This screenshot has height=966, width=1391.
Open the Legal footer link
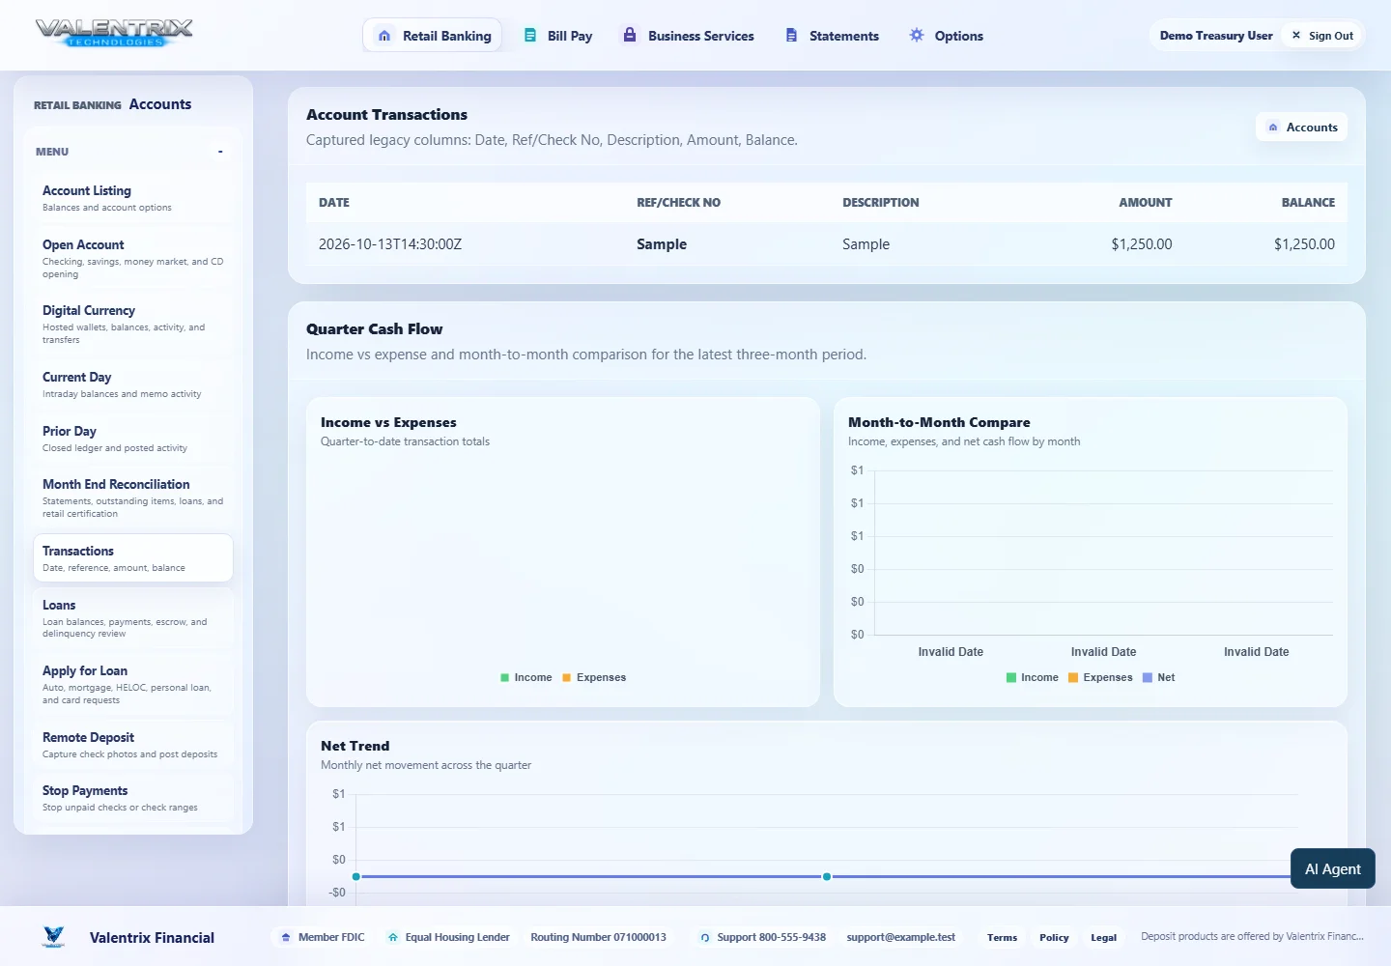click(1103, 937)
